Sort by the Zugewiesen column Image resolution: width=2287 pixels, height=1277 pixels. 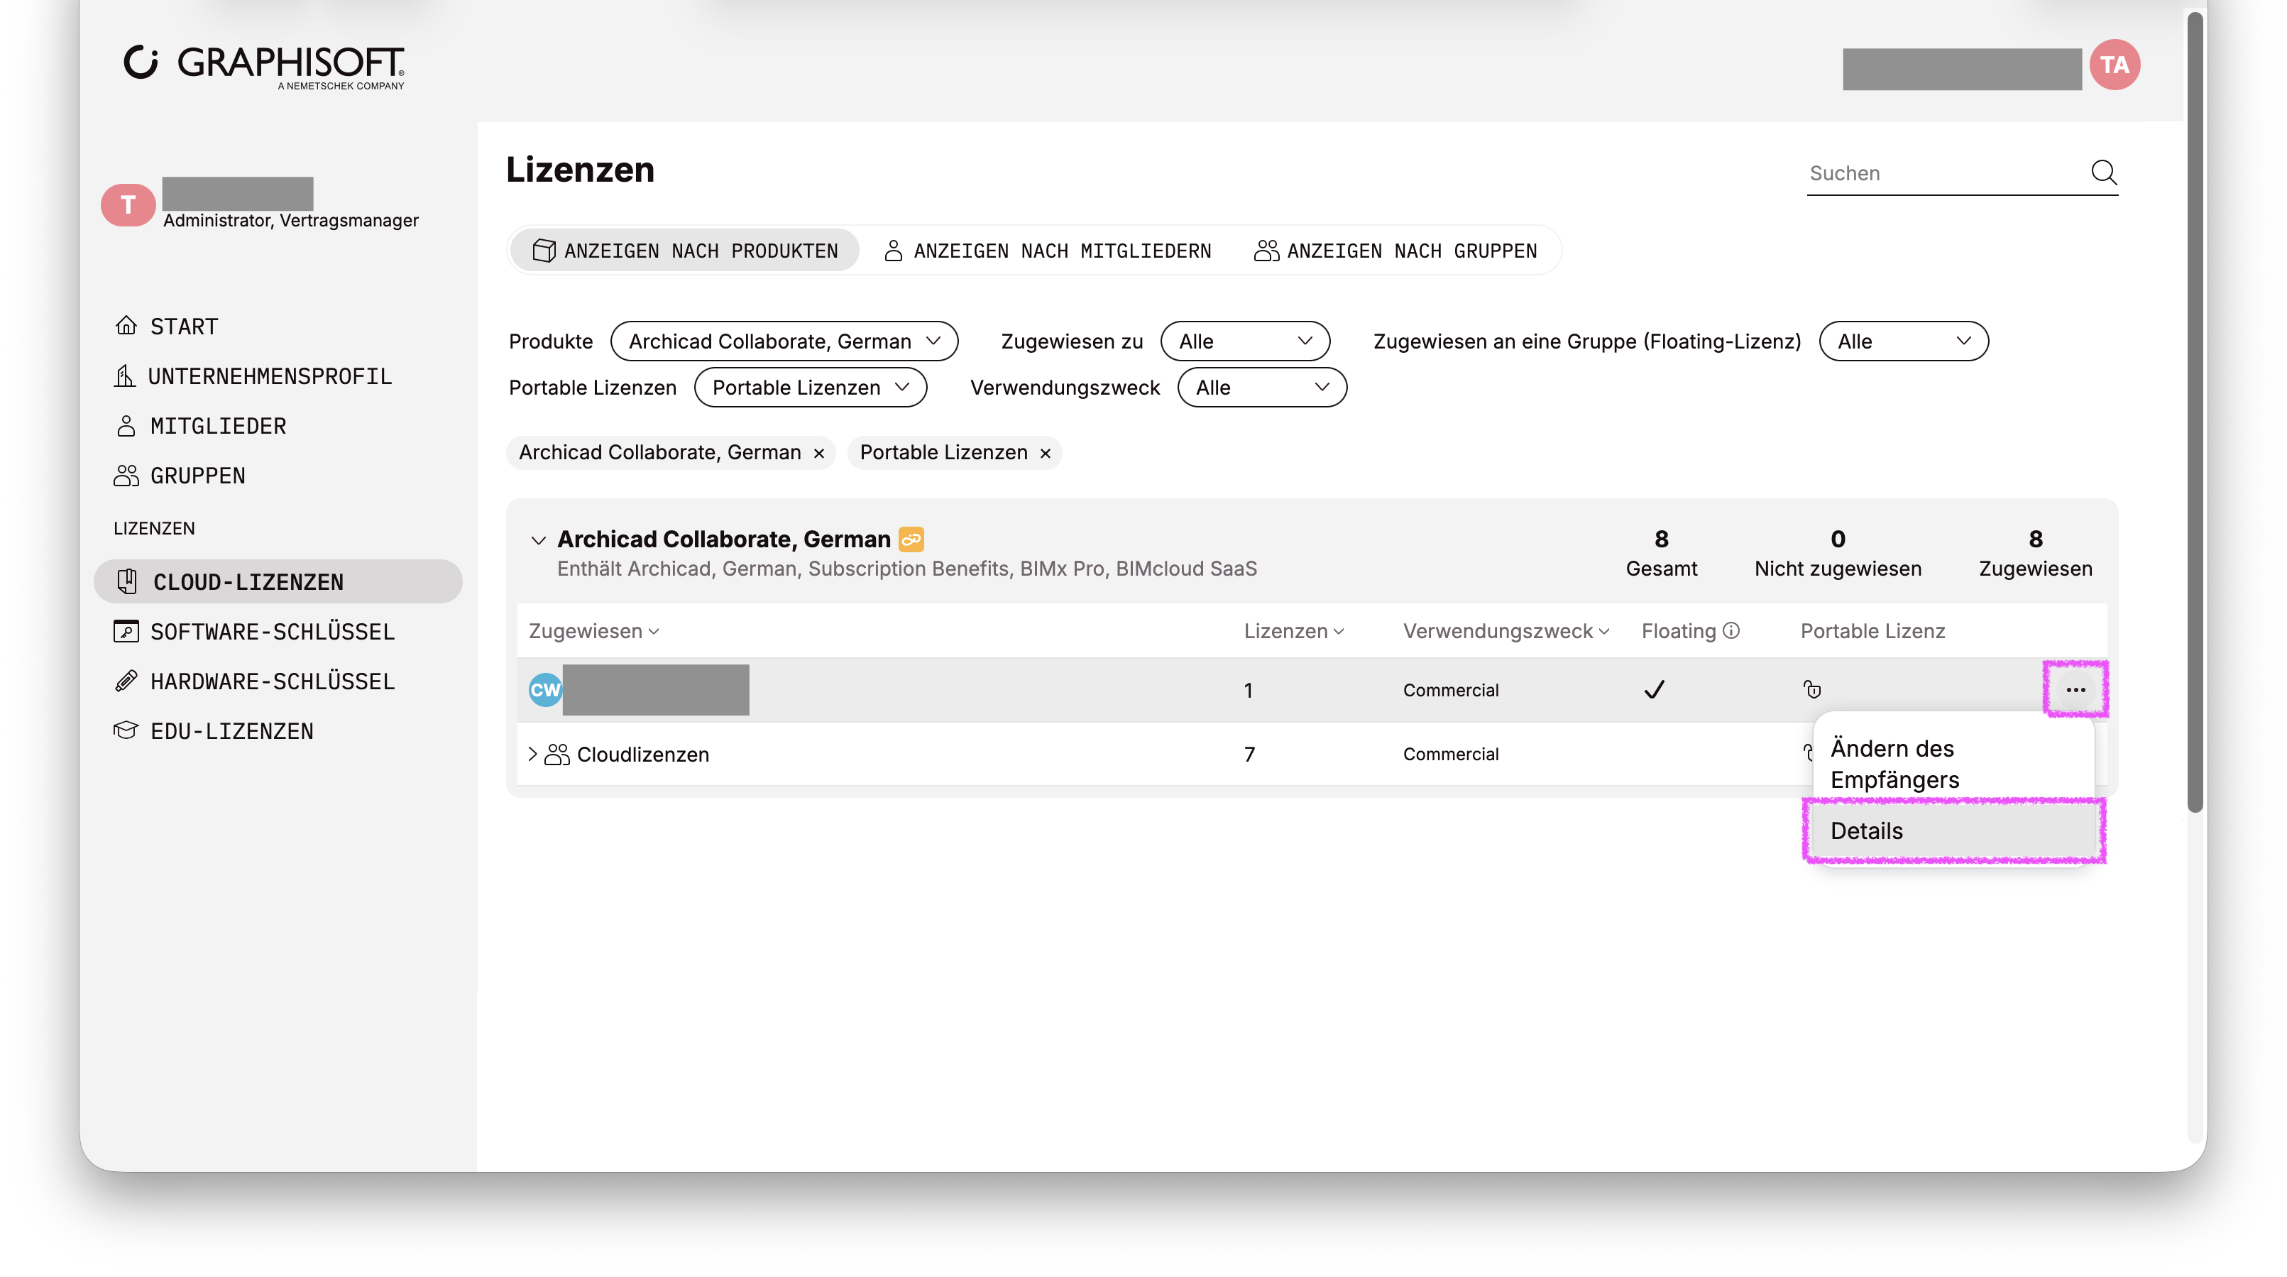pyautogui.click(x=594, y=630)
